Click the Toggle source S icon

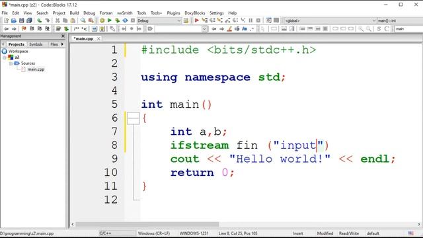tap(379, 28)
